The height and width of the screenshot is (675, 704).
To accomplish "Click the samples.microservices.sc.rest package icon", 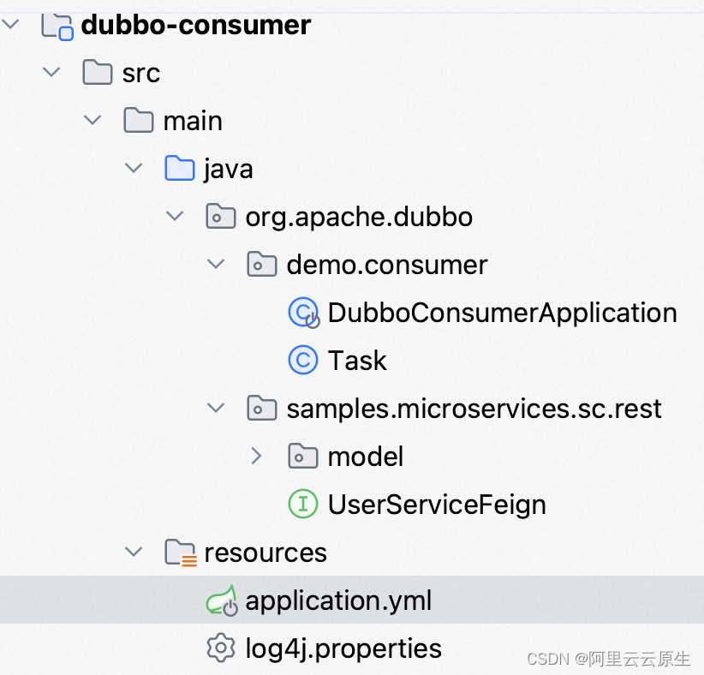I will pos(262,409).
